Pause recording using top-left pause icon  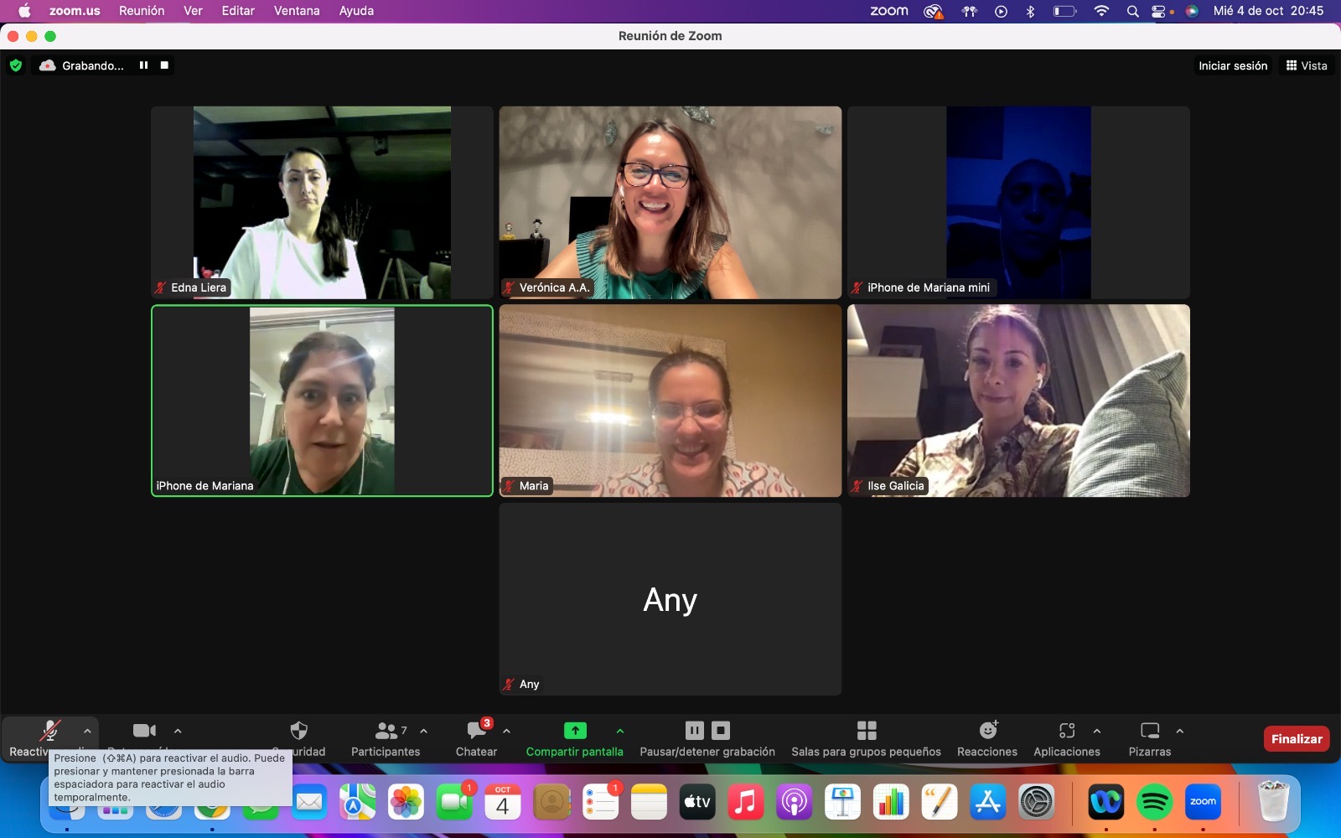[x=143, y=65]
